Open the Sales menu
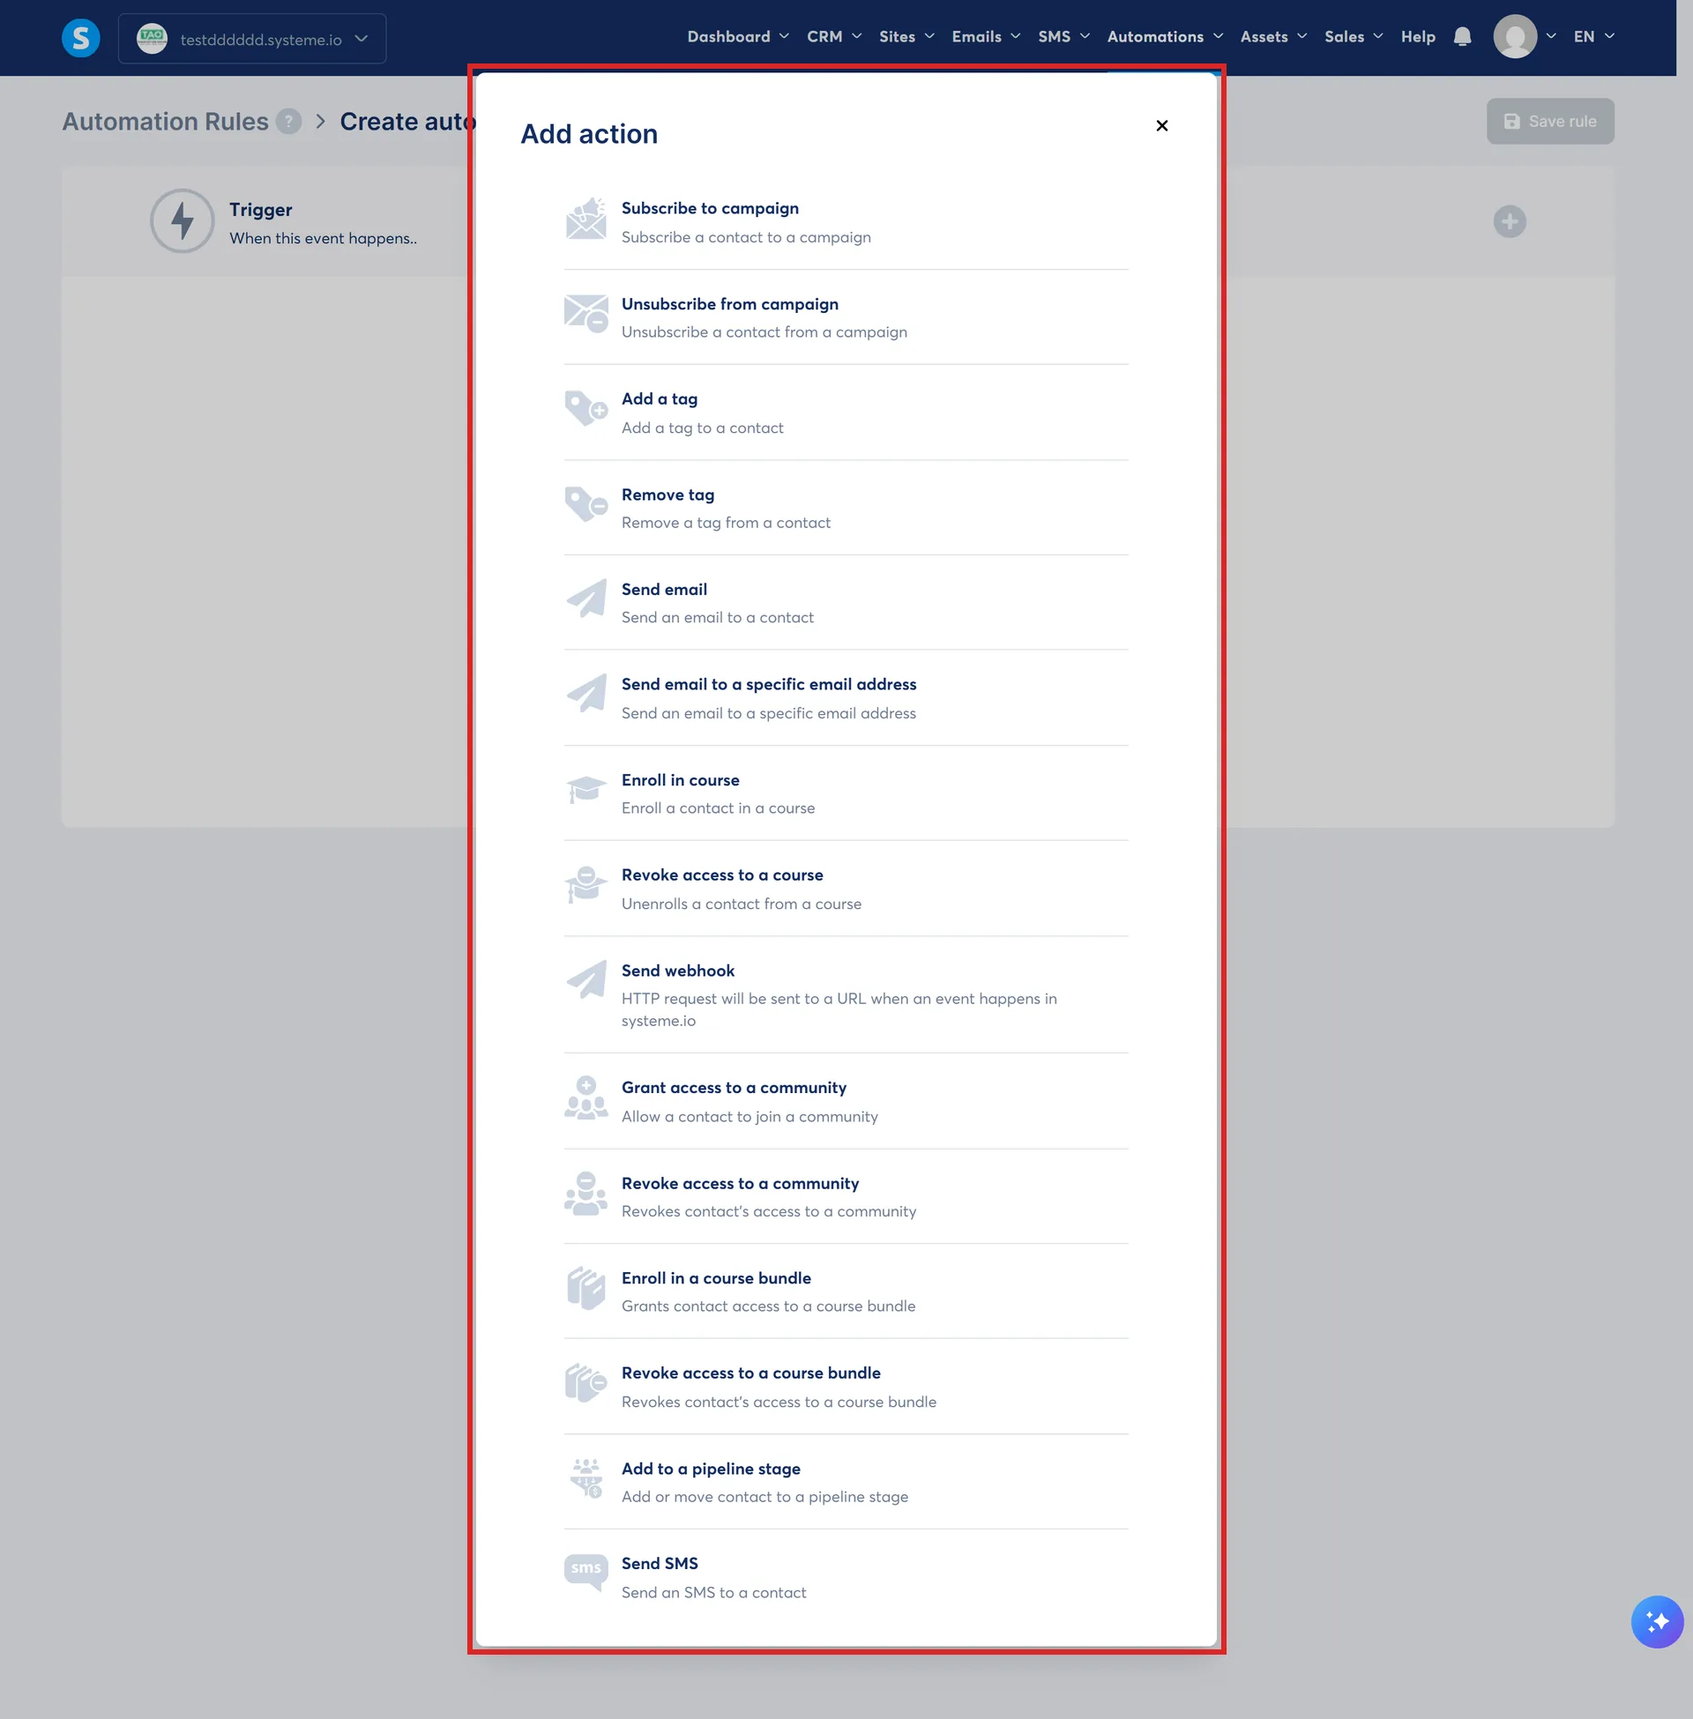The height and width of the screenshot is (1719, 1693). click(x=1354, y=36)
